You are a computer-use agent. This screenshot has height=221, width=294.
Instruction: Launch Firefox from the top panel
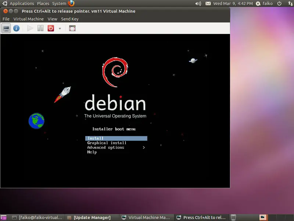pos(71,3)
